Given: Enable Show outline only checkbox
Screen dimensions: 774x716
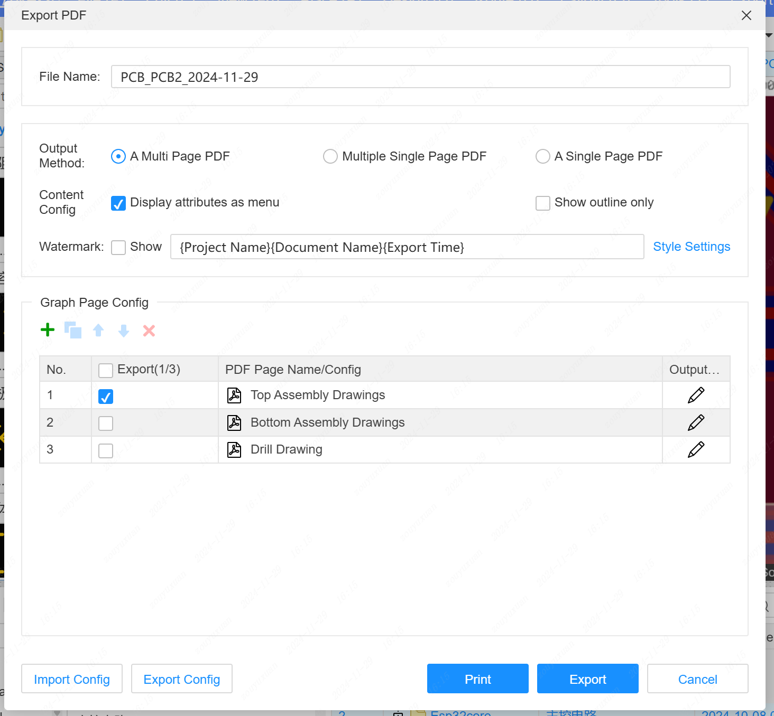Looking at the screenshot, I should click(543, 203).
